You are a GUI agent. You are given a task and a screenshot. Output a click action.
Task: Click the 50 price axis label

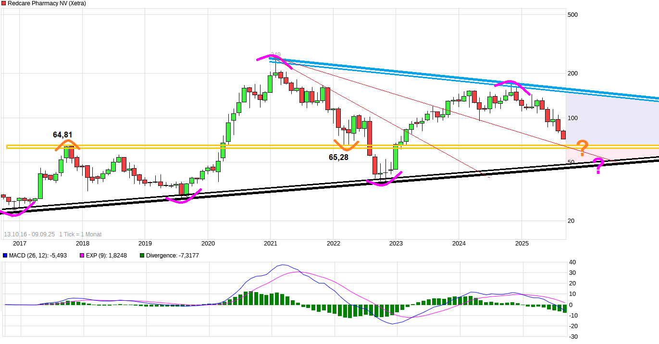coord(571,162)
